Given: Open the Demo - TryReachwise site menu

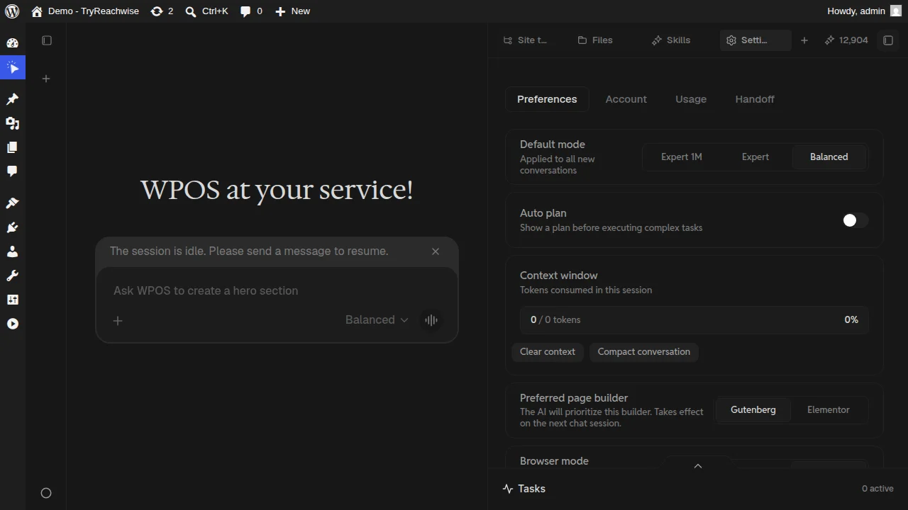Looking at the screenshot, I should pyautogui.click(x=85, y=11).
